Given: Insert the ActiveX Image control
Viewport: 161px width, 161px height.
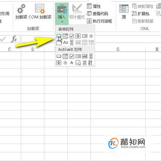Looking at the screenshot, I should 78,63.
